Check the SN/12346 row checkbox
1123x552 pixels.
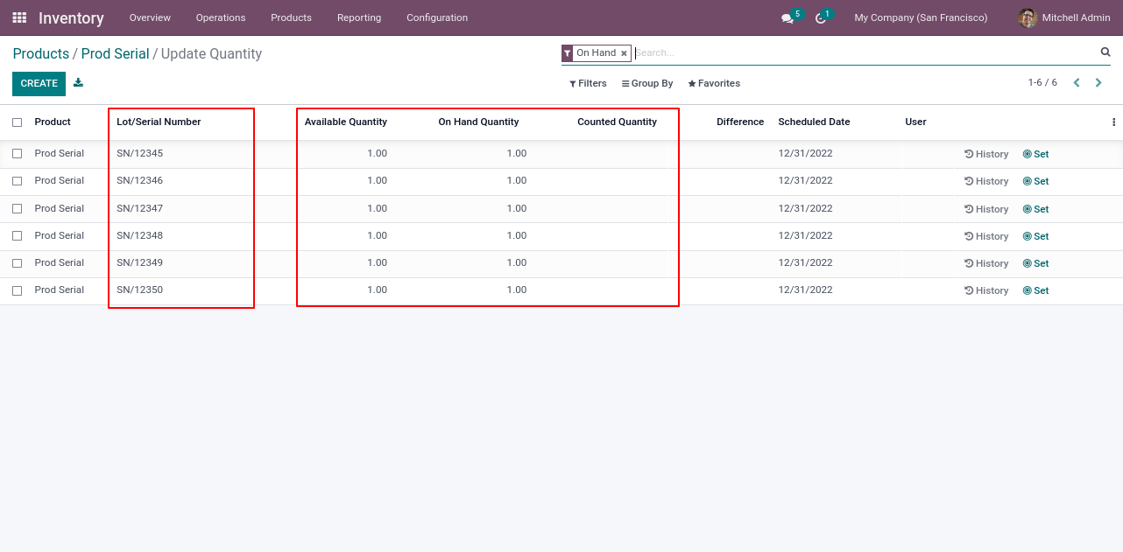[x=17, y=181]
